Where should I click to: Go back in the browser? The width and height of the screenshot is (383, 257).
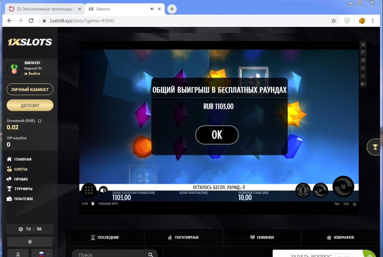coord(10,21)
